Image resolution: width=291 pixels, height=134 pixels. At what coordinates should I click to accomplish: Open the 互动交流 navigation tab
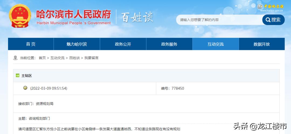coord(216,44)
